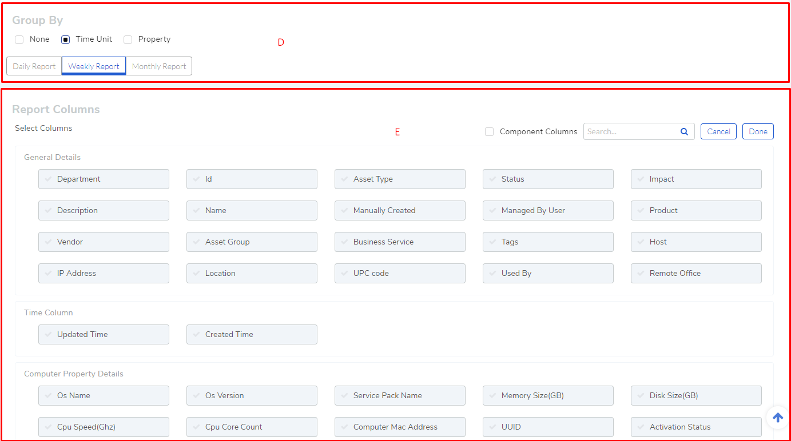The image size is (791, 441).
Task: Enable the Component Columns checkbox
Action: (x=489, y=131)
